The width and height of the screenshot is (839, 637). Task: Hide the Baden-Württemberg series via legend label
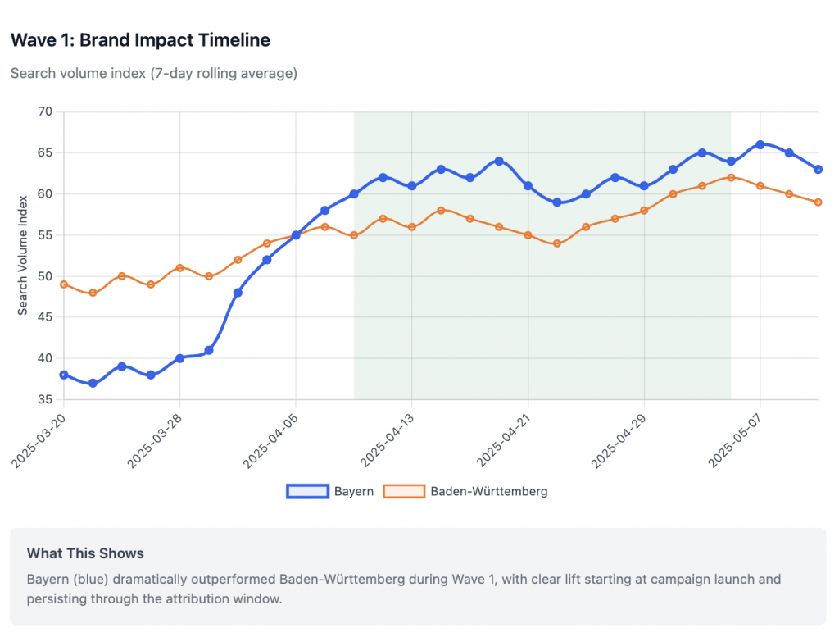(x=489, y=491)
